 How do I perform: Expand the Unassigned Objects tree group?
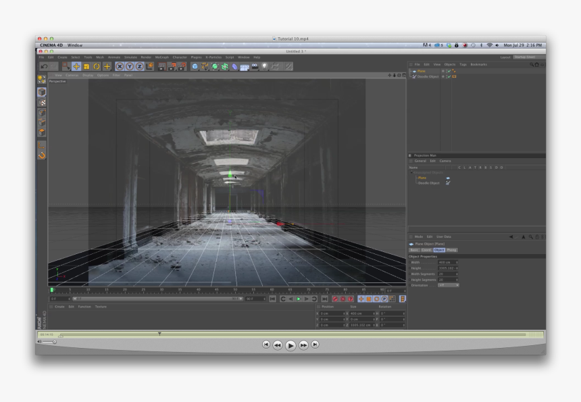(411, 172)
